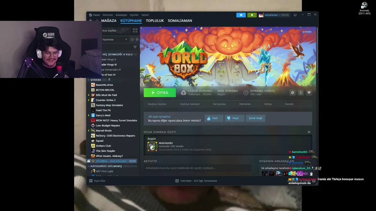This screenshot has height=211, width=376.
Task: Select 007 First Light in the library
Action: pyautogui.click(x=104, y=171)
